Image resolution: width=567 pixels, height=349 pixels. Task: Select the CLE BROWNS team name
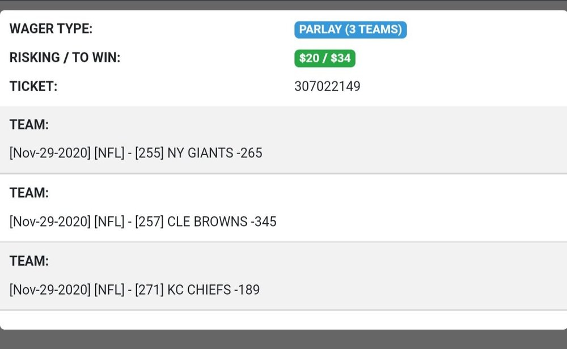click(208, 222)
